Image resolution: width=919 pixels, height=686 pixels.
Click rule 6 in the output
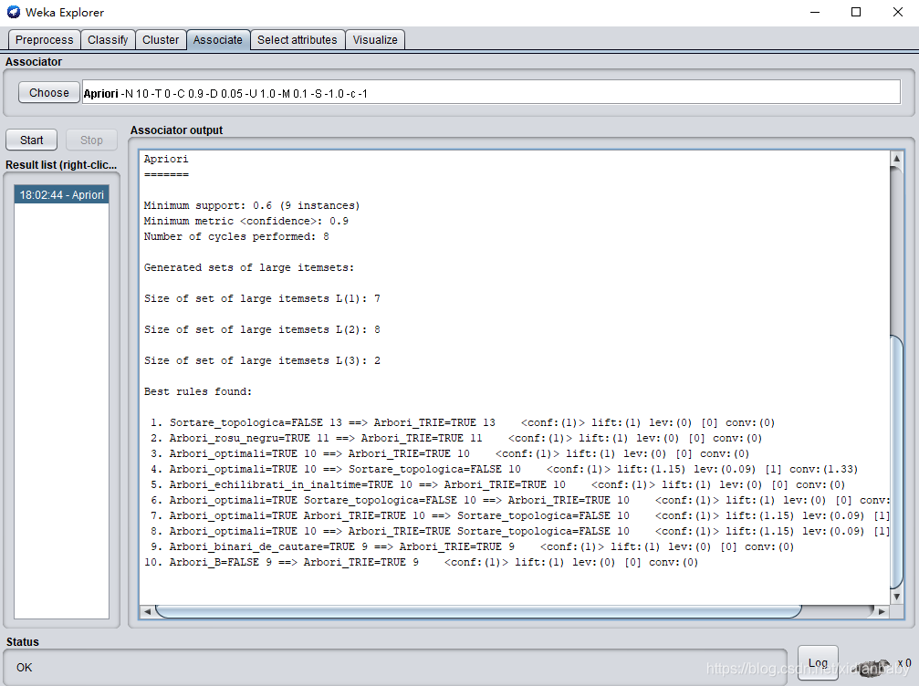pyautogui.click(x=520, y=500)
